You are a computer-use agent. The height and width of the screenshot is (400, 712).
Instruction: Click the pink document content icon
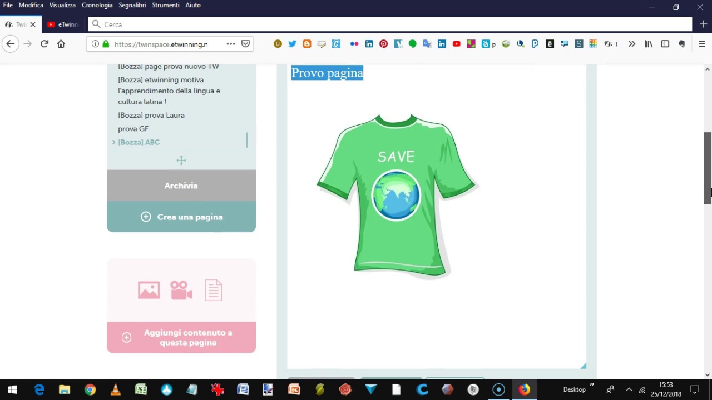coord(214,290)
